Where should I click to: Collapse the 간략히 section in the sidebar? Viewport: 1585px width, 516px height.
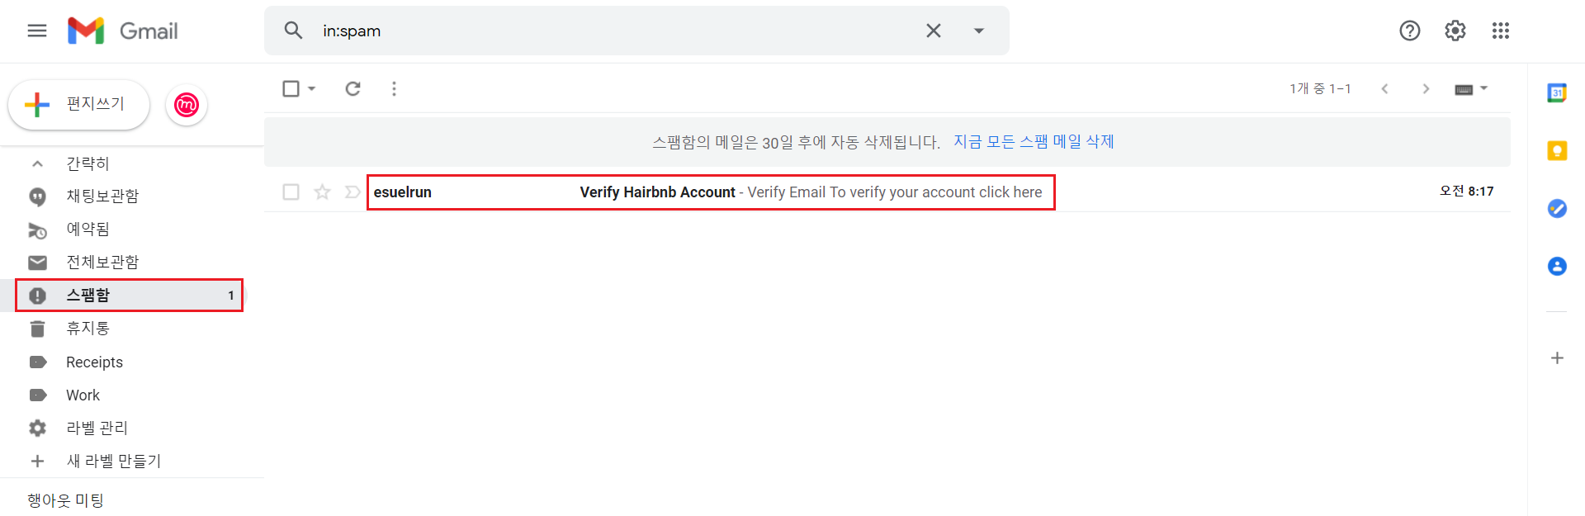[37, 163]
